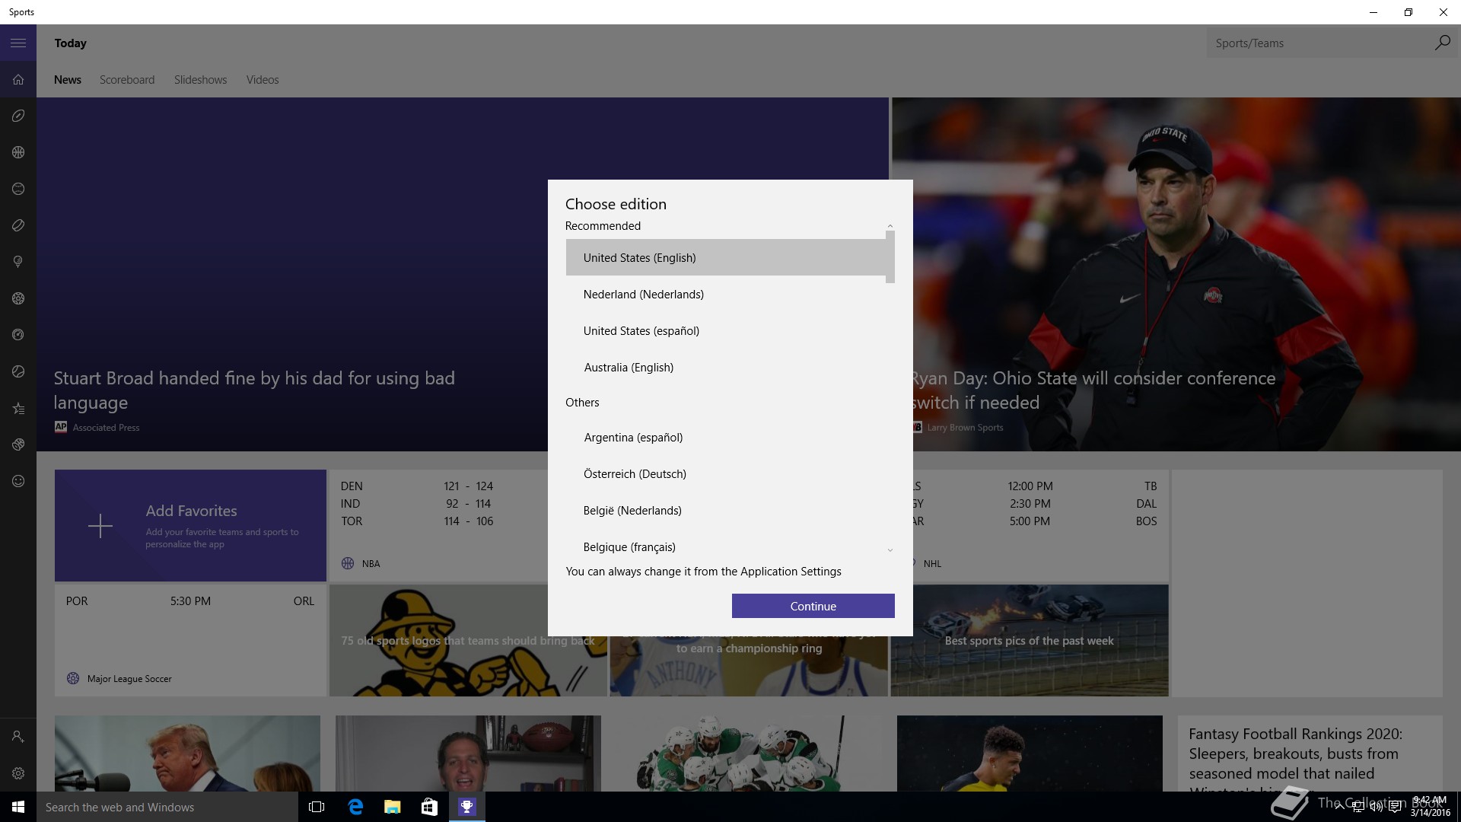The width and height of the screenshot is (1461, 822).
Task: Go to the Home sidebar icon
Action: pos(18,79)
